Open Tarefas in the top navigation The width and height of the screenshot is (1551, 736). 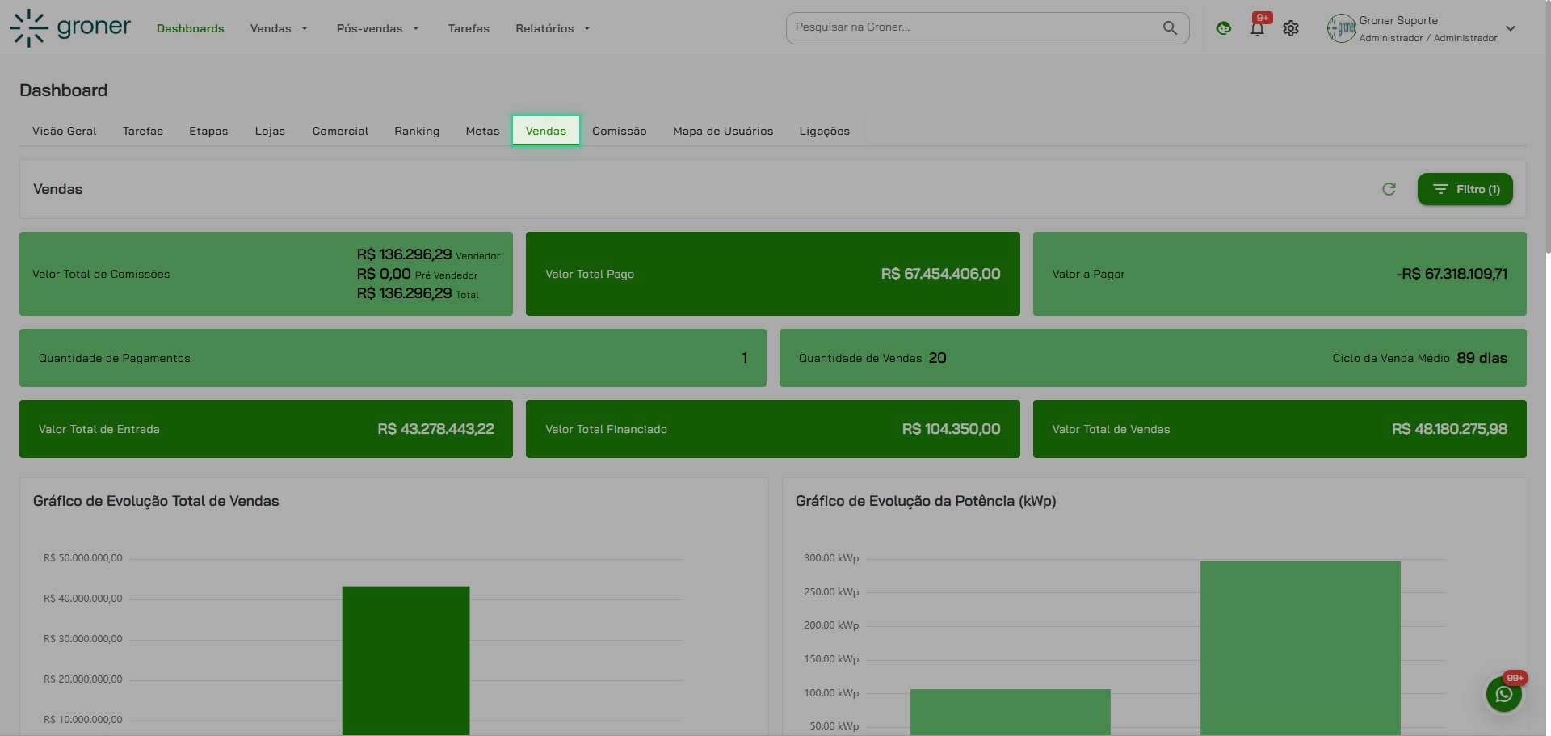click(x=469, y=28)
